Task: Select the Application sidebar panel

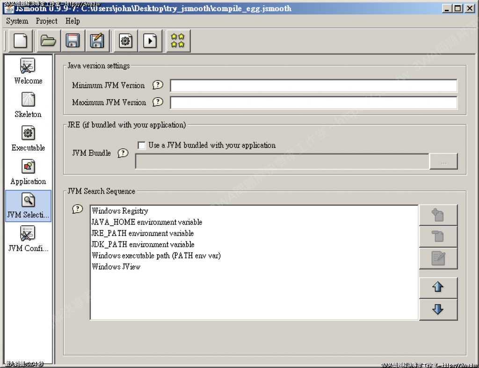Action: tap(28, 172)
